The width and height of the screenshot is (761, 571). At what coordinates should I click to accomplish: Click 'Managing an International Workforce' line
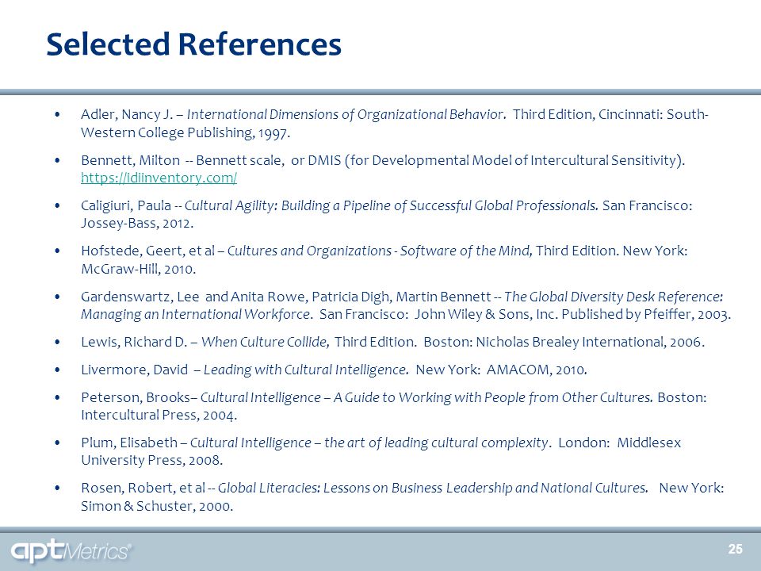click(x=406, y=314)
